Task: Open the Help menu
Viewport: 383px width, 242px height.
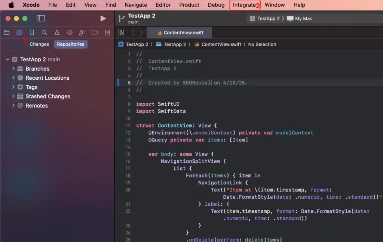Action: [299, 5]
